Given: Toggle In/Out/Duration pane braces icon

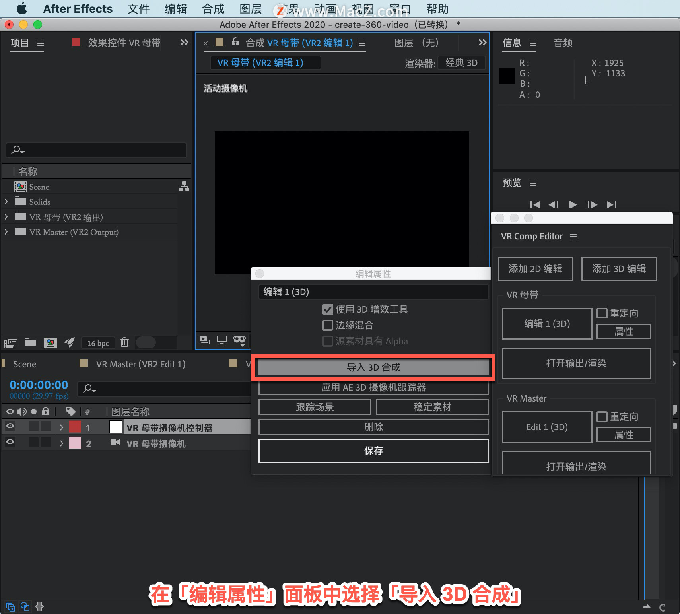Looking at the screenshot, I should [39, 606].
